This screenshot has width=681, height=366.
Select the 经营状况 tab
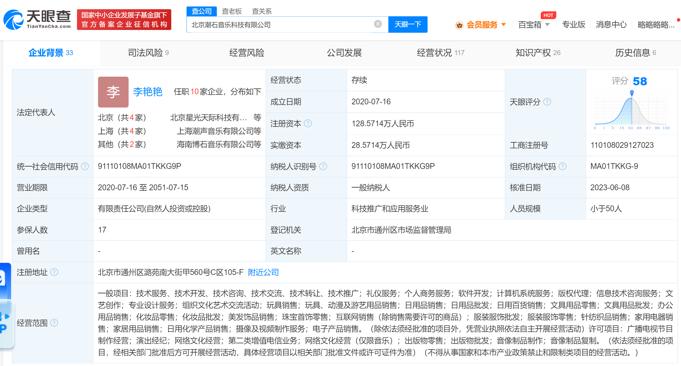pyautogui.click(x=441, y=53)
